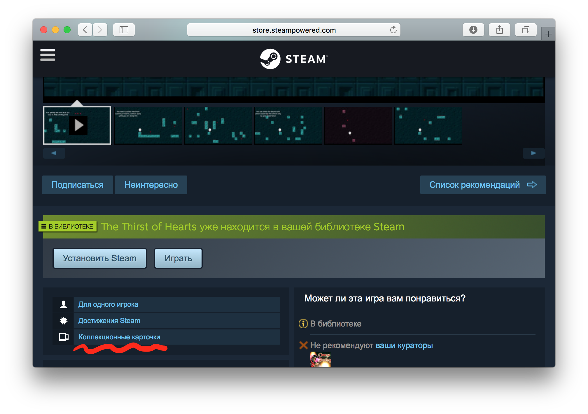Viewport: 588px width, 414px height.
Task: Click Установить Steam button
Action: coord(100,258)
